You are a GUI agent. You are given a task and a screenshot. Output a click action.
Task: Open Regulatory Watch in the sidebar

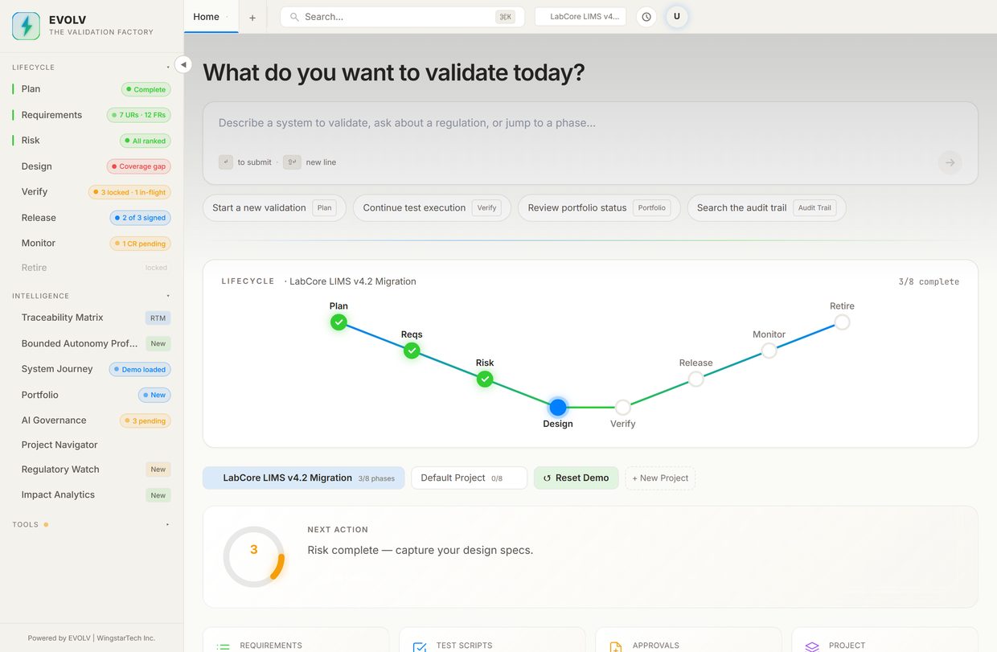[92, 470]
